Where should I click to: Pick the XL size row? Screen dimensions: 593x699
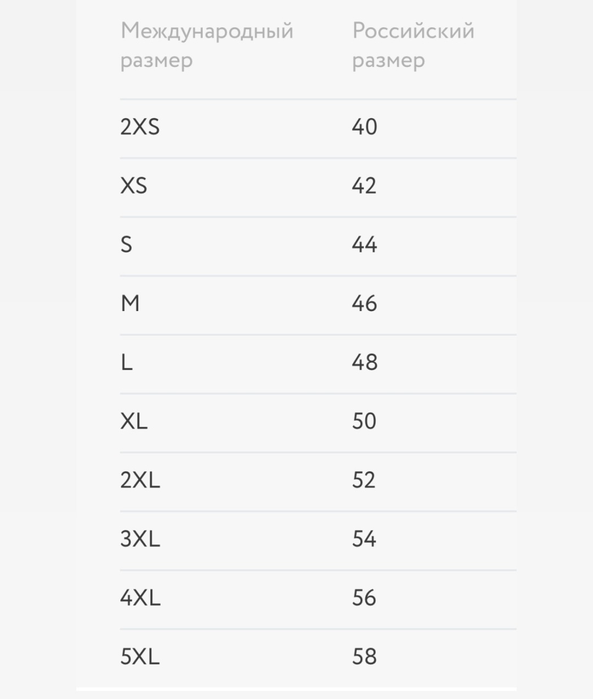(318, 423)
